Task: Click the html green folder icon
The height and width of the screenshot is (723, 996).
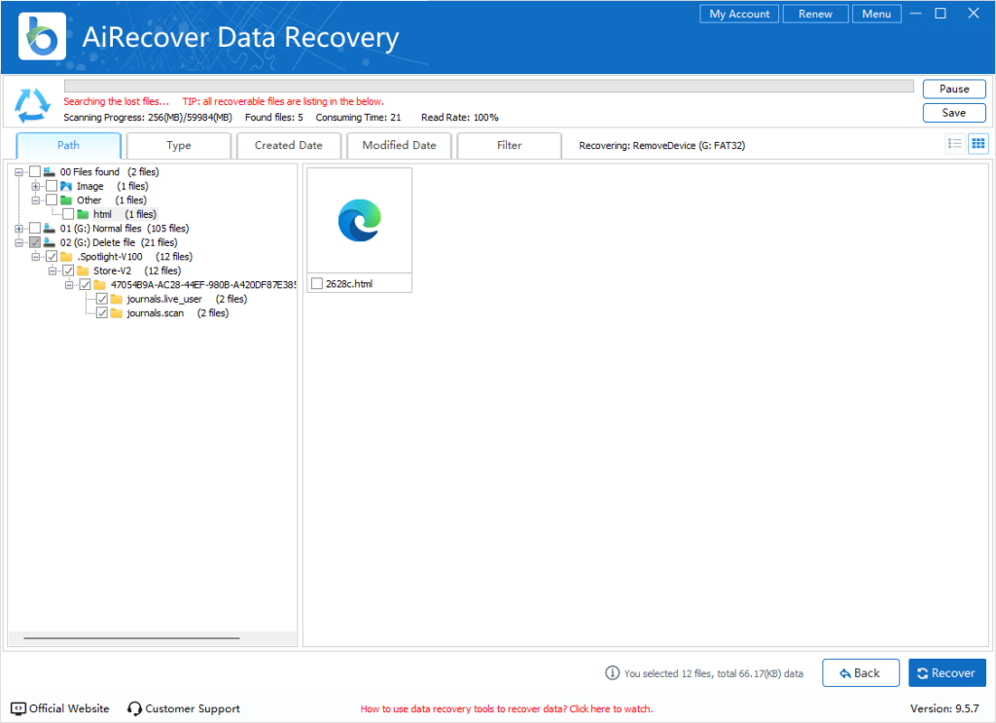Action: (84, 214)
